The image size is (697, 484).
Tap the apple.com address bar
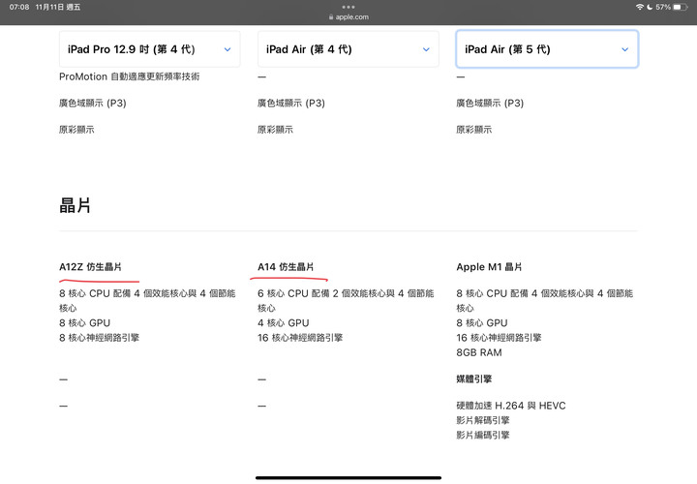pos(348,16)
